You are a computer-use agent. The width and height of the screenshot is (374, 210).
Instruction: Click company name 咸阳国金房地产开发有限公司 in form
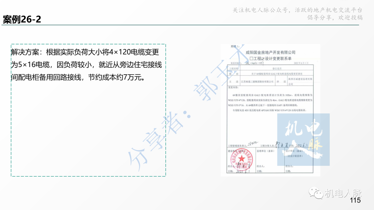coord(270,52)
